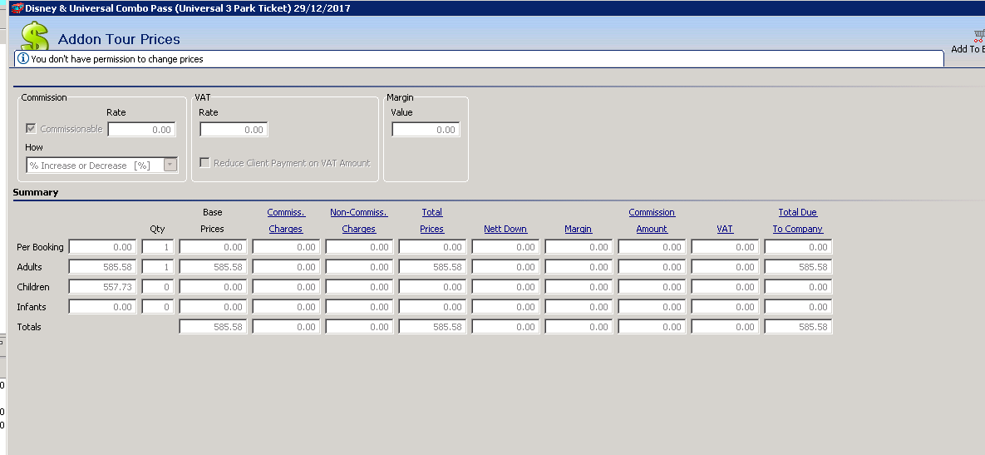Click the Adults Nett Down field

tap(505, 267)
